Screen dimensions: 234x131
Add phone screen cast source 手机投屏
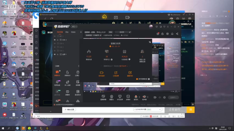[120, 98]
